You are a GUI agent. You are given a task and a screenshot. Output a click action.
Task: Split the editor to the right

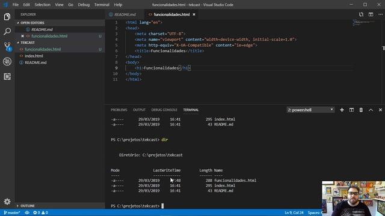click(x=371, y=14)
